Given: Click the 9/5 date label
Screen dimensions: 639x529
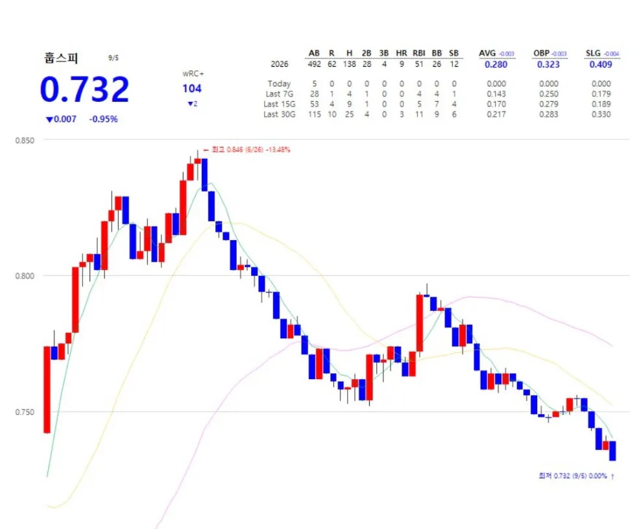Looking at the screenshot, I should (114, 58).
